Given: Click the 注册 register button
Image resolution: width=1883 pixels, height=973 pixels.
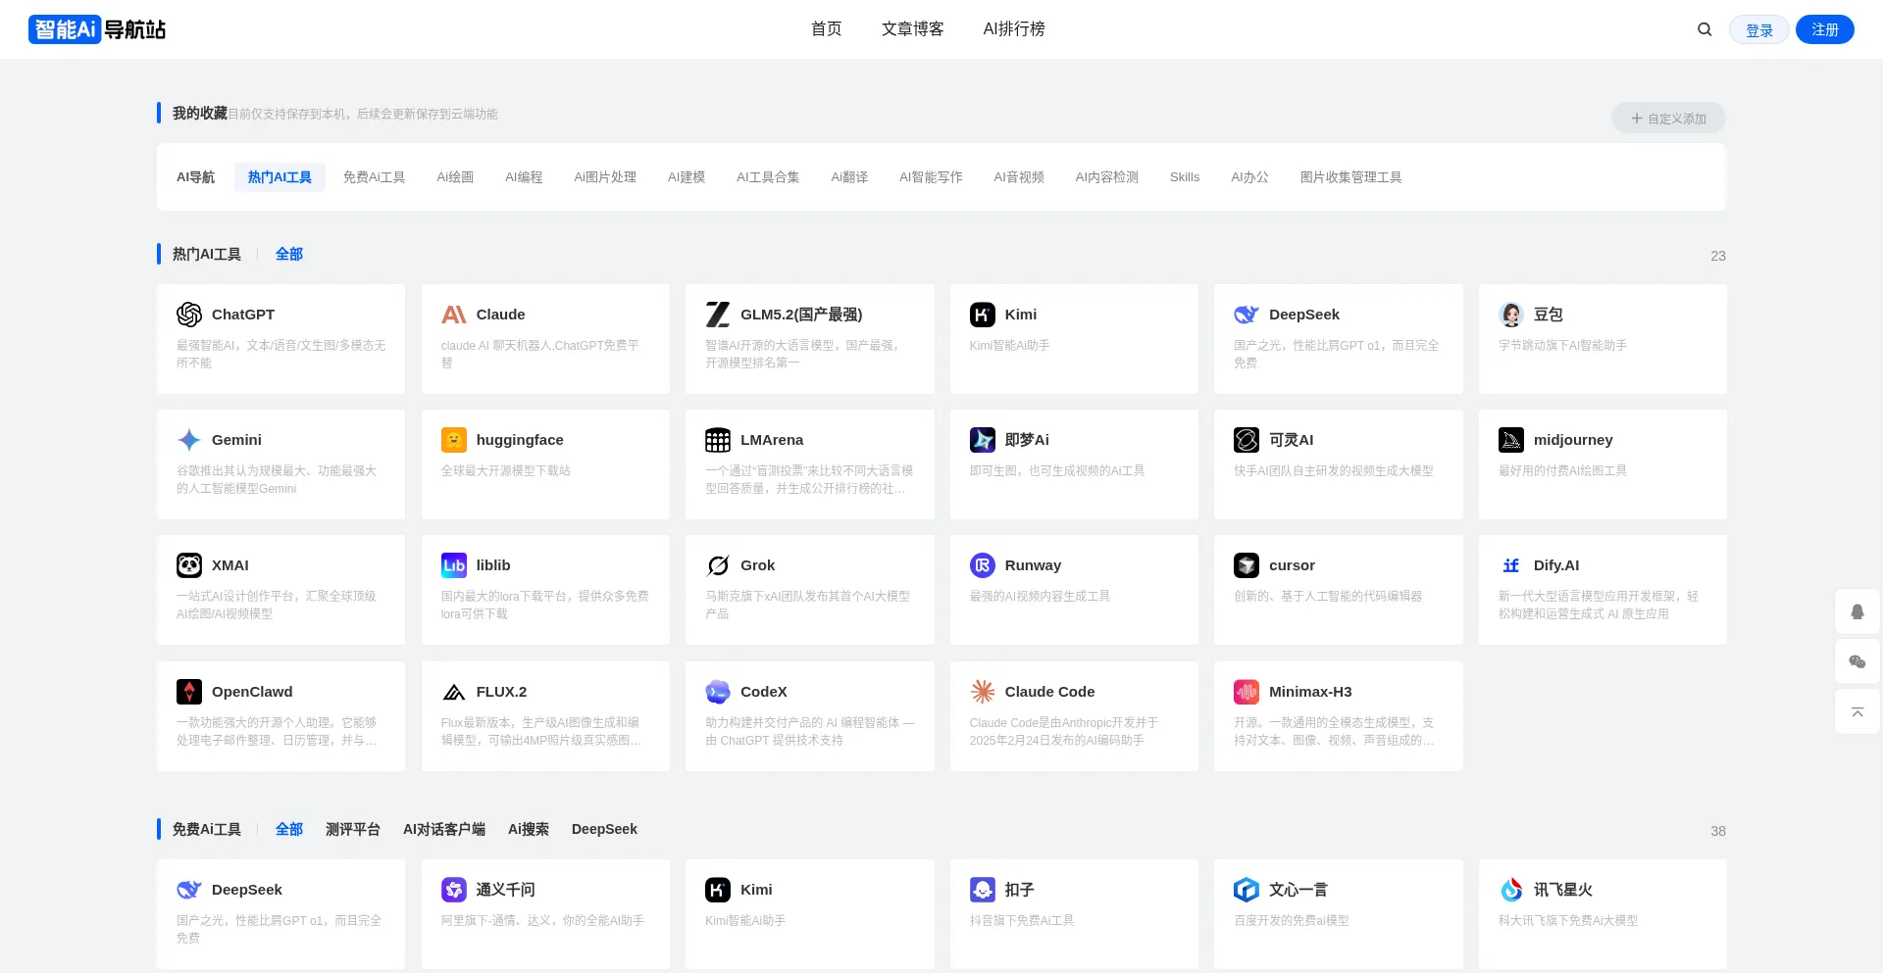Looking at the screenshot, I should (1825, 29).
